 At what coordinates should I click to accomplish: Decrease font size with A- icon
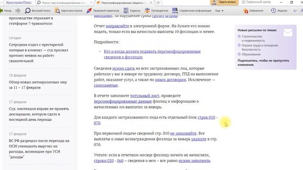(295, 11)
